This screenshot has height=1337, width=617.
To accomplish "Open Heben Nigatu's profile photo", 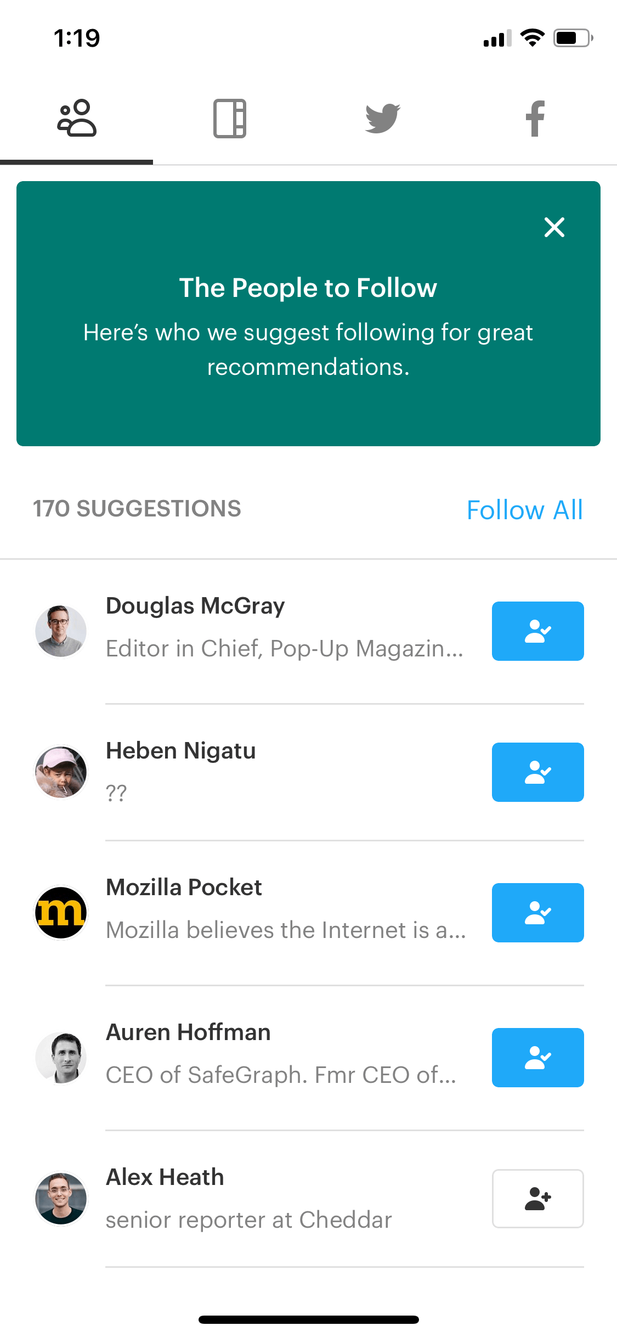I will coord(61,772).
